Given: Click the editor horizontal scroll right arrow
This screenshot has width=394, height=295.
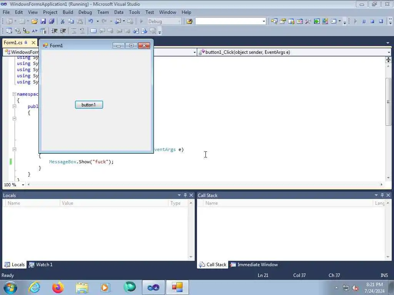Looking at the screenshot, I should 381,185.
